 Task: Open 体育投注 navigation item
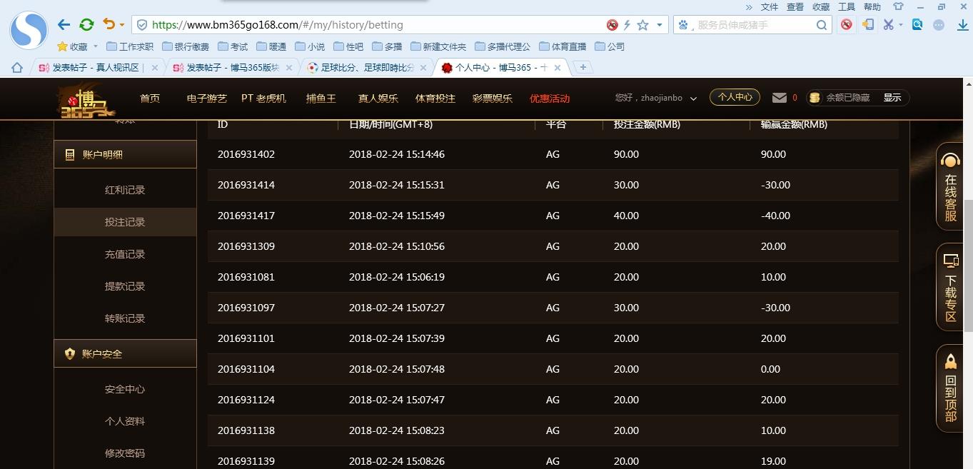point(435,99)
